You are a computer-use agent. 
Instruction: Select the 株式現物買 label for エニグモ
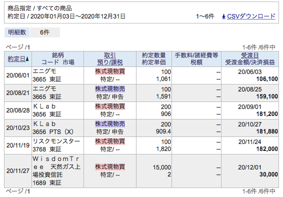click(x=110, y=71)
